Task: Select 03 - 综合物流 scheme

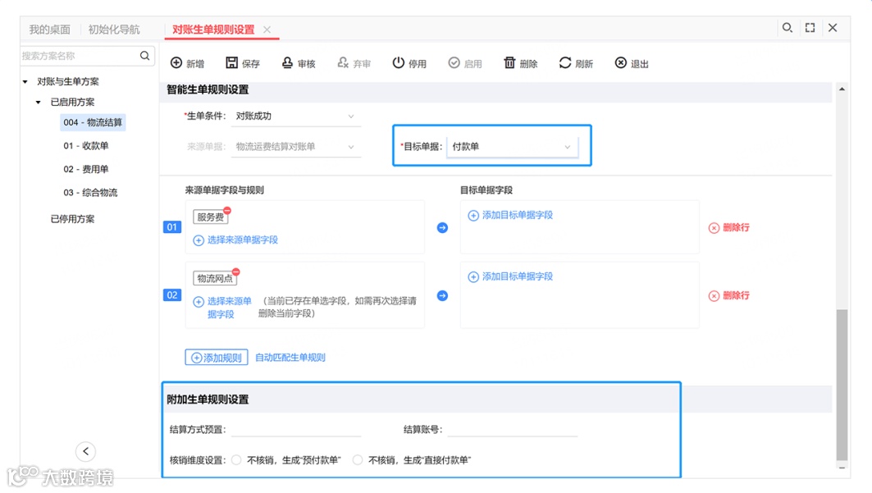Action: pyautogui.click(x=91, y=193)
